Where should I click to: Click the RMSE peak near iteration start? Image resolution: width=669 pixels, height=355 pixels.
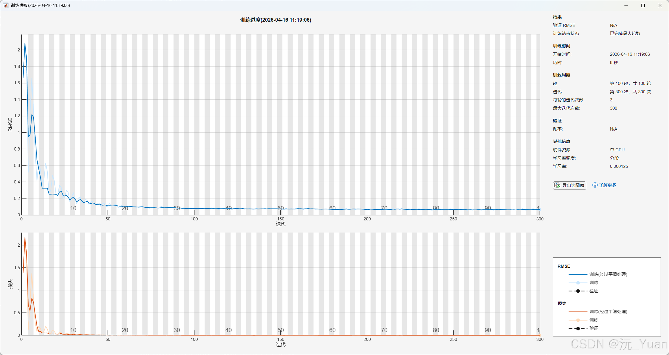coord(25,43)
